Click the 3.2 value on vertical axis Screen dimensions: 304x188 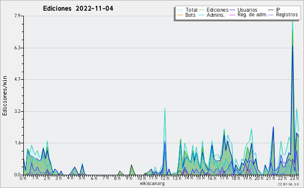(x=17, y=111)
